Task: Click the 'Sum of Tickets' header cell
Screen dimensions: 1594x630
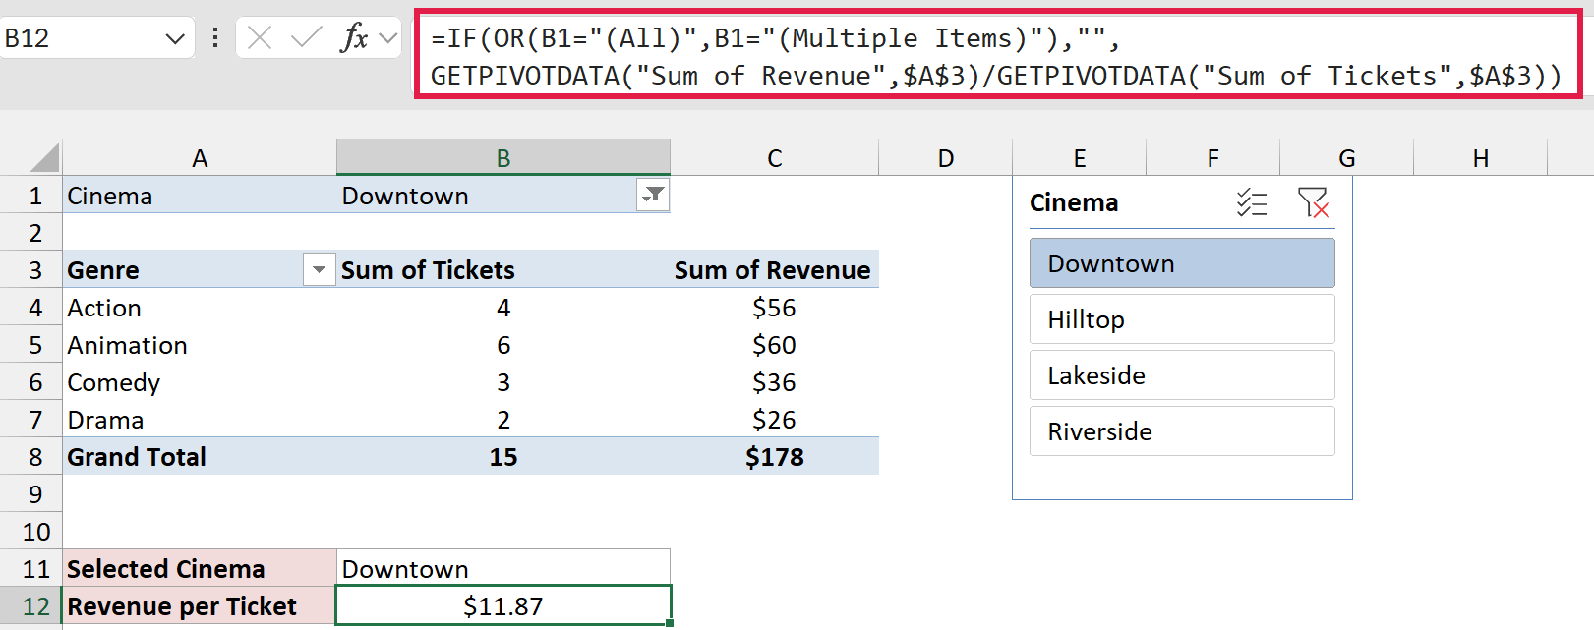Action: pos(503,270)
